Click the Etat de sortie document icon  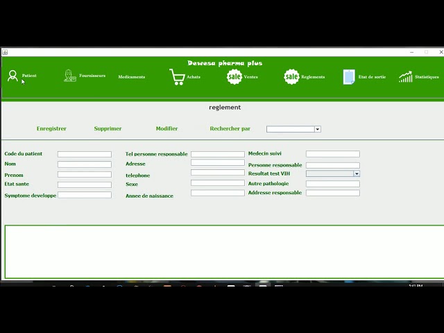349,77
